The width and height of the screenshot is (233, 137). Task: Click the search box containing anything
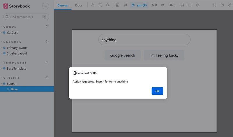click(x=144, y=40)
